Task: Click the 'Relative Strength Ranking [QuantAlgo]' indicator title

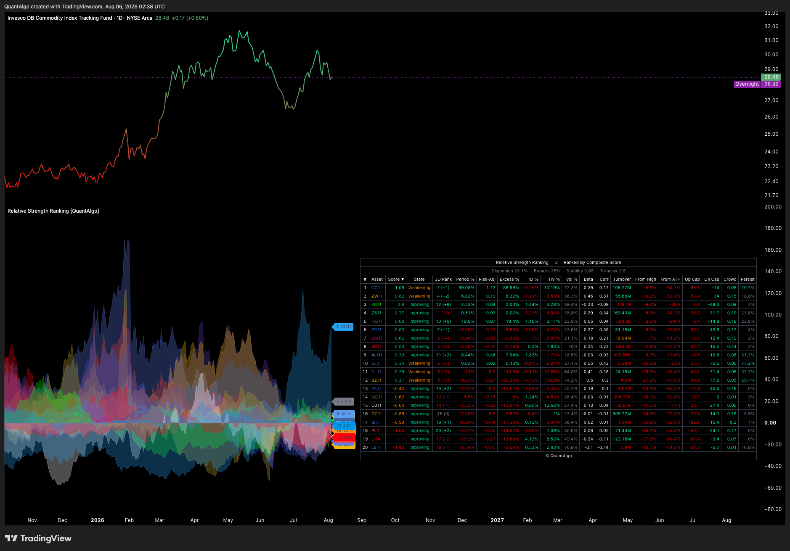Action: click(x=53, y=211)
